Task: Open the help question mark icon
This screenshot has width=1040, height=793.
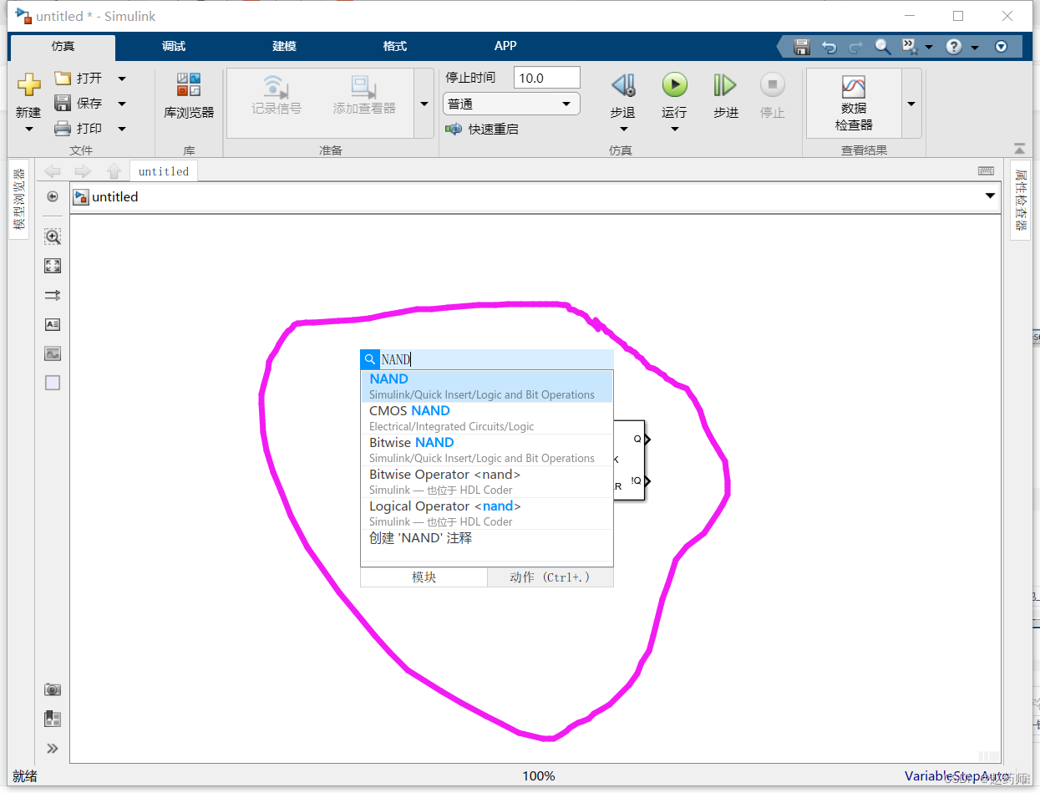Action: 954,47
